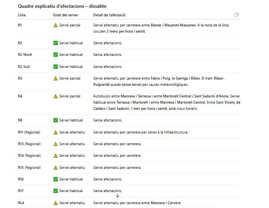The height and width of the screenshot is (208, 269).
Task: Select the R15 (Regional) line cell
Action: point(29,168)
